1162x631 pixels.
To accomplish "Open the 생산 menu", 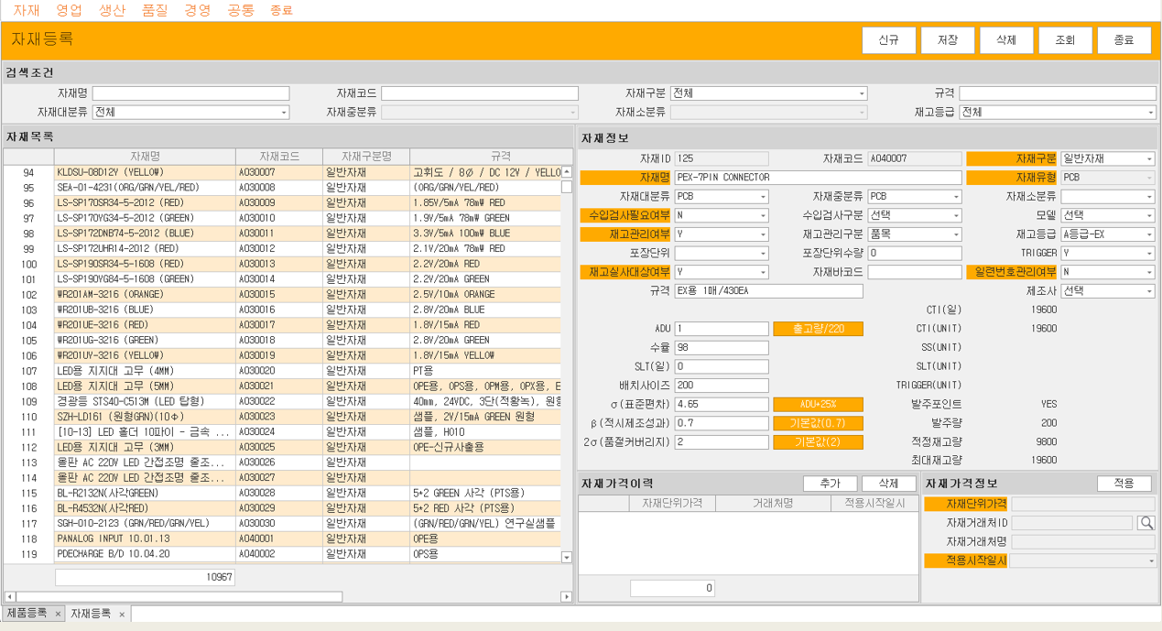I will click(x=112, y=10).
